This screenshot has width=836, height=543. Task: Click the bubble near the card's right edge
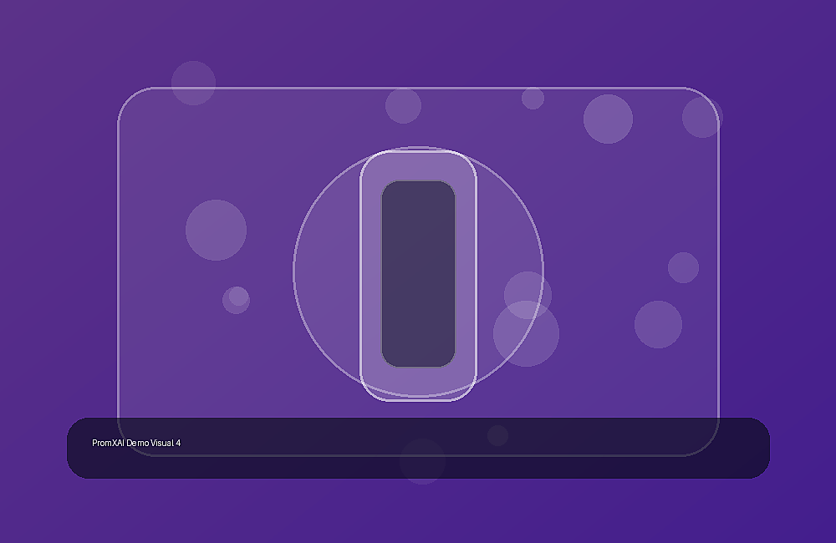tap(683, 267)
